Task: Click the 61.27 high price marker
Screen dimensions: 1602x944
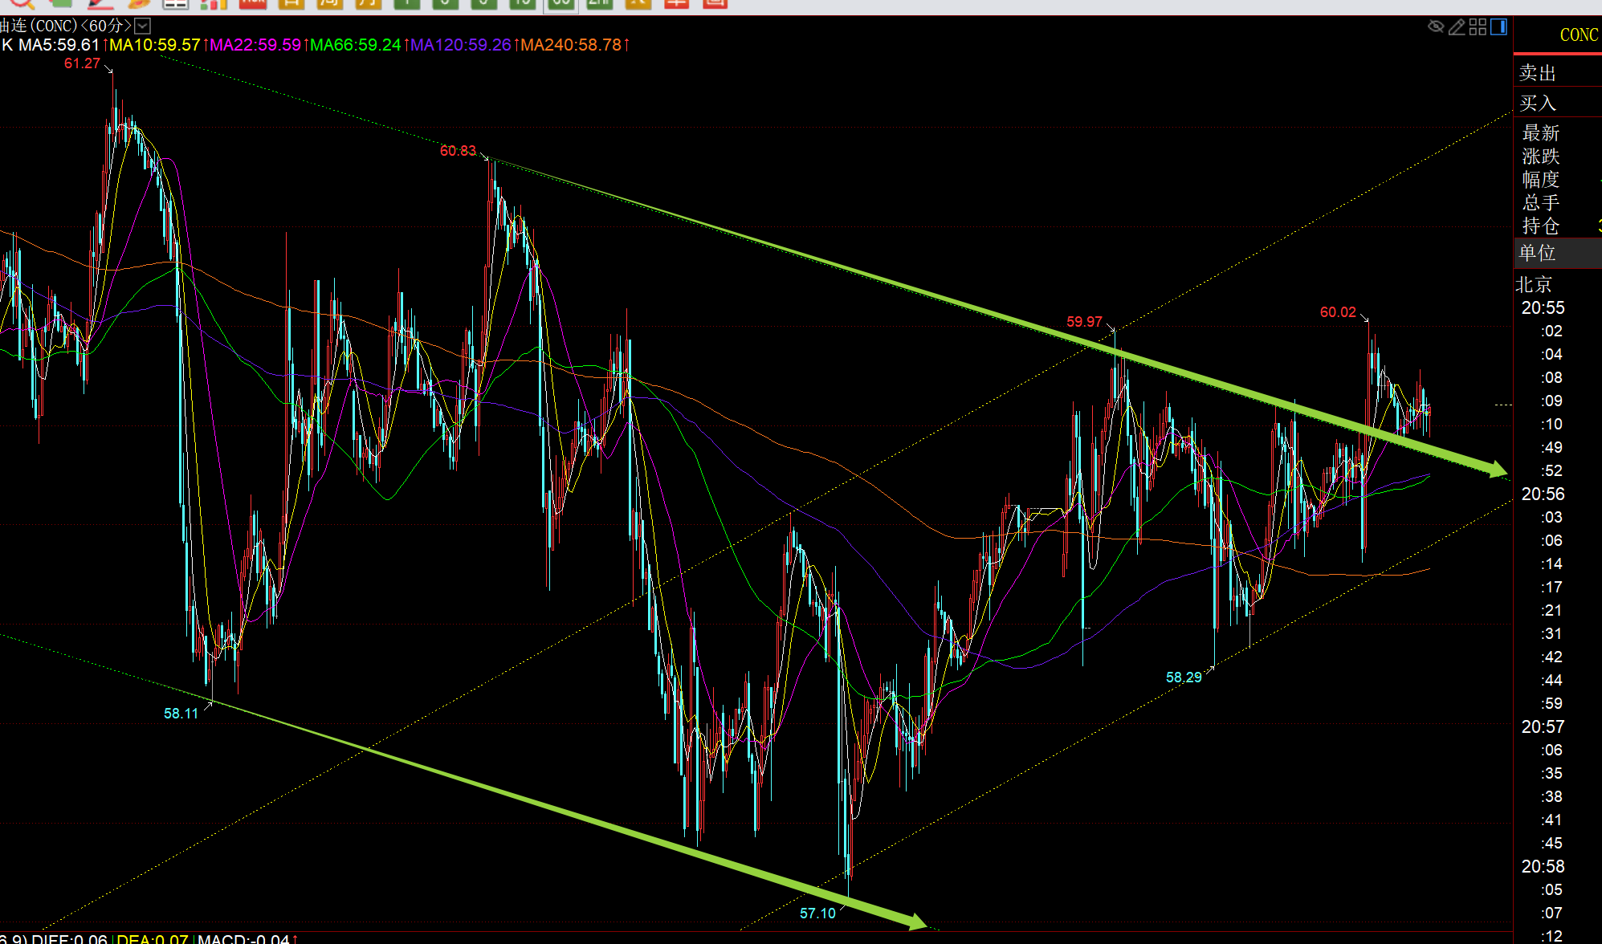Action: (82, 63)
